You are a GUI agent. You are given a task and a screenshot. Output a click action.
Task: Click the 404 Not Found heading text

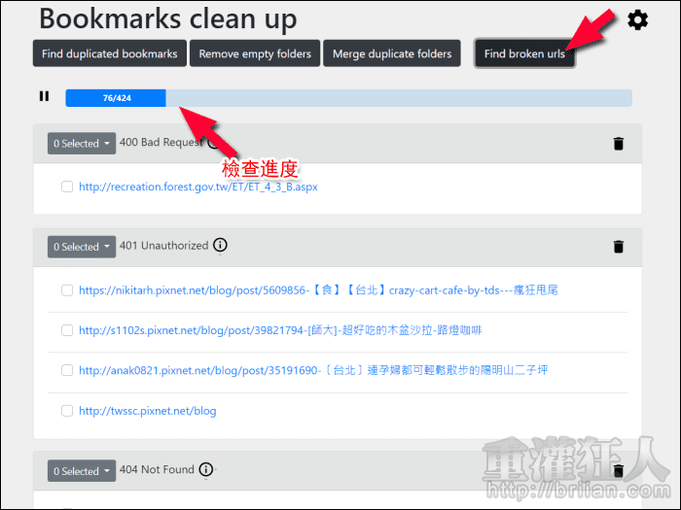pyautogui.click(x=157, y=469)
